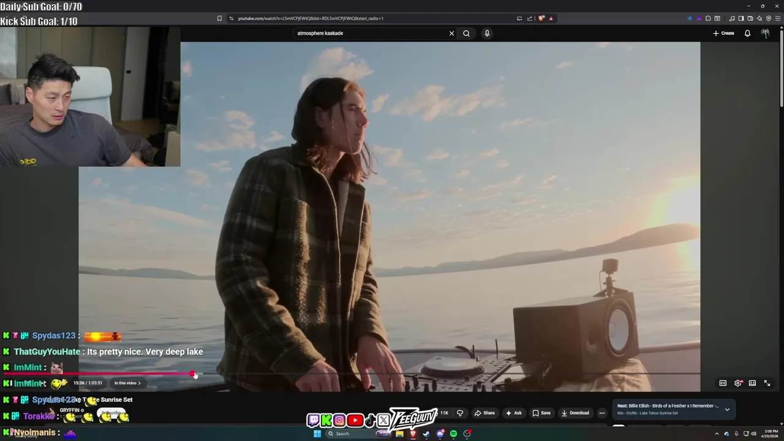Open the Create button

click(723, 33)
